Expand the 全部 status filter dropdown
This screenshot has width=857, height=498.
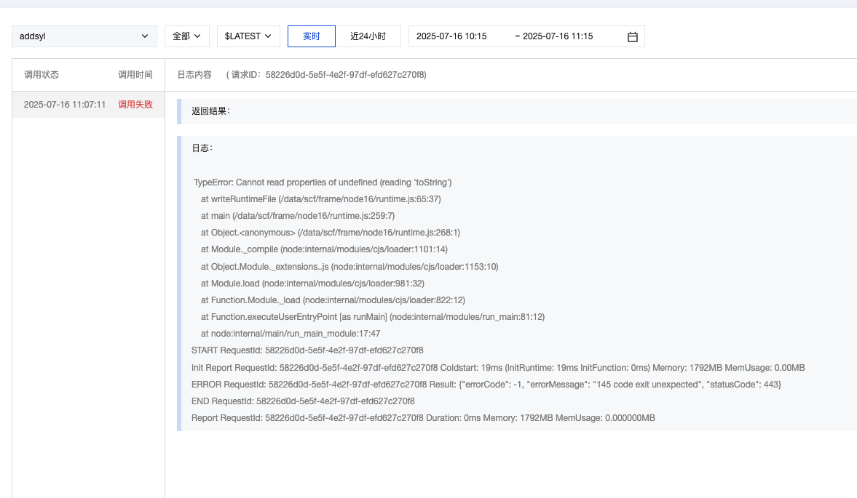[187, 36]
